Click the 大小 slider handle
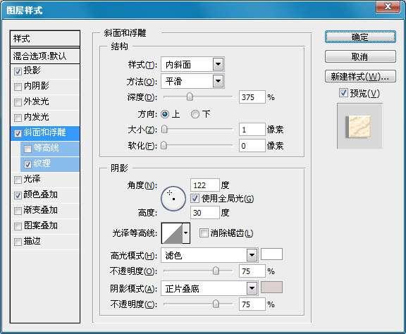The image size is (406, 334). tap(164, 130)
